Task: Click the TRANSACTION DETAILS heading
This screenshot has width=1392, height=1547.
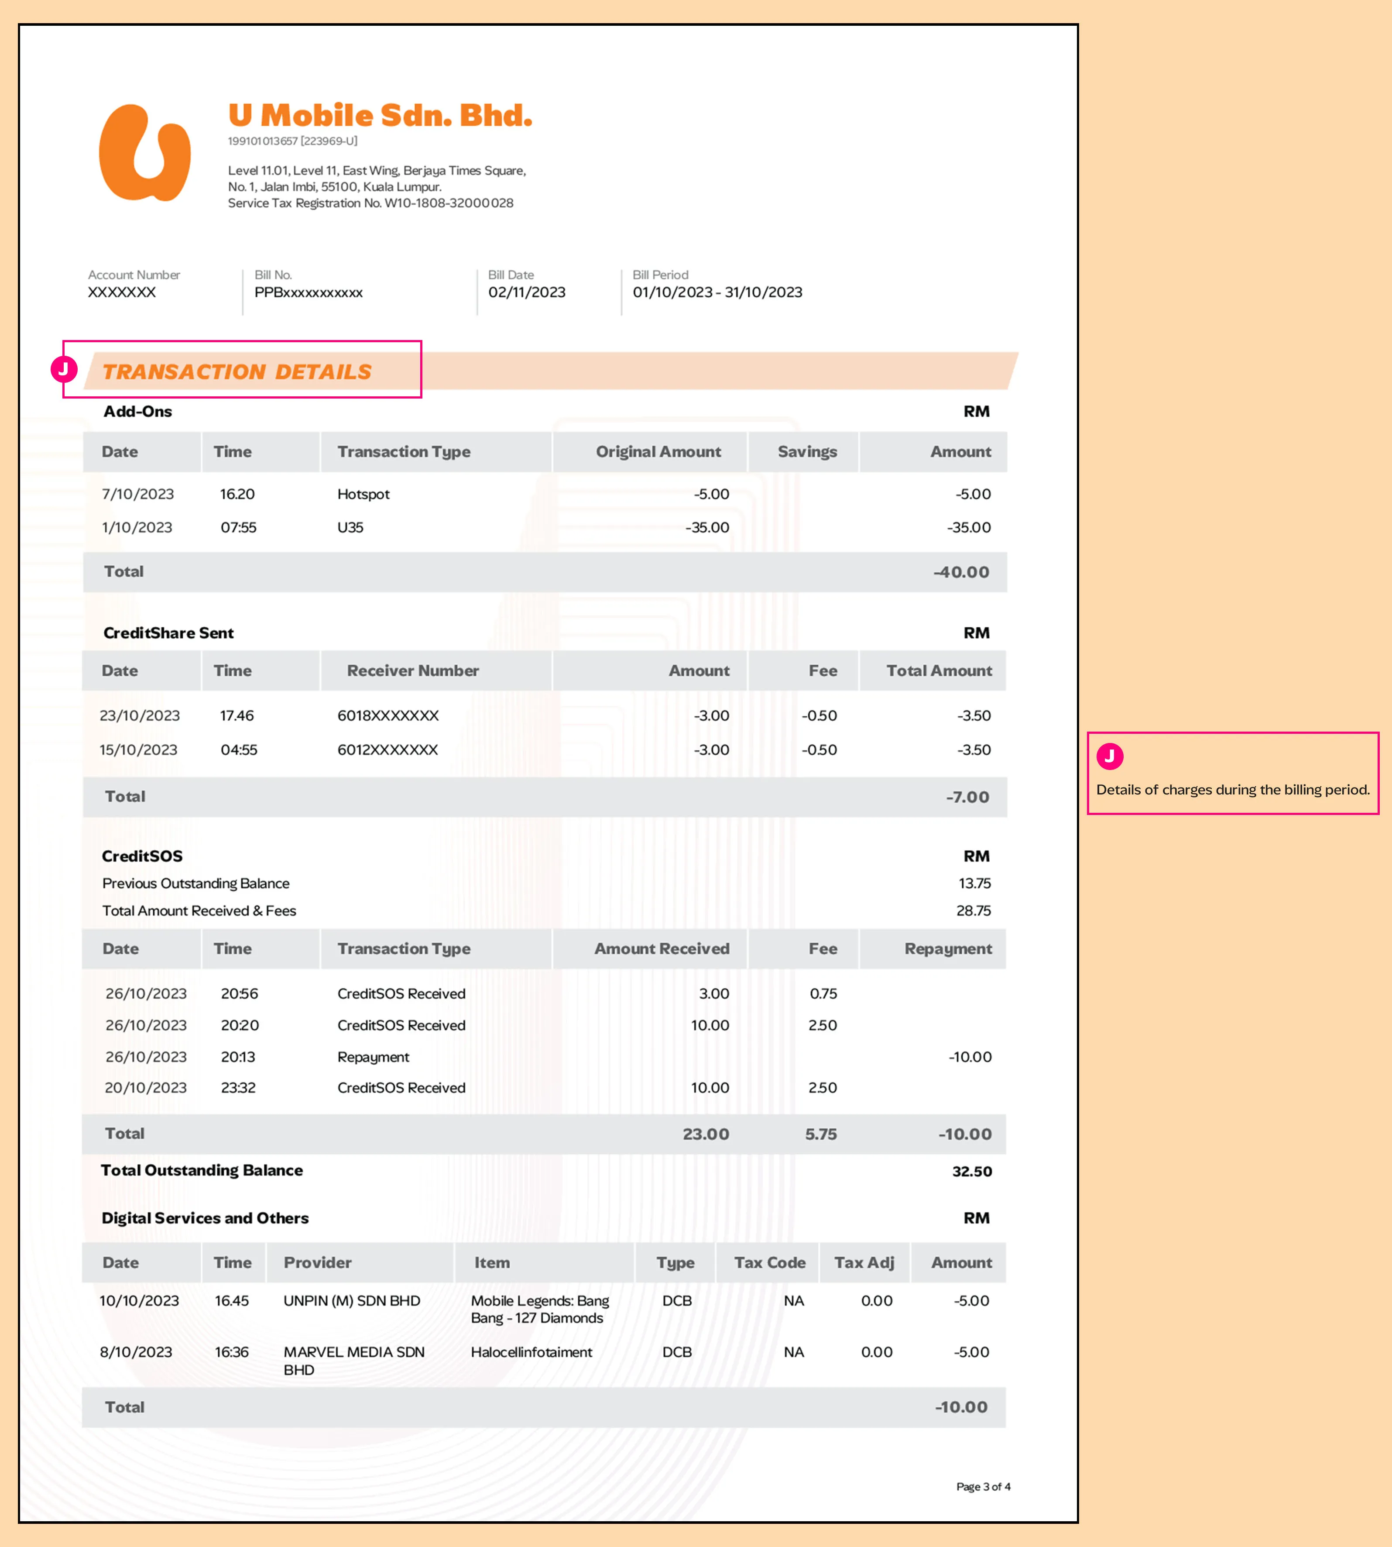Action: [237, 372]
